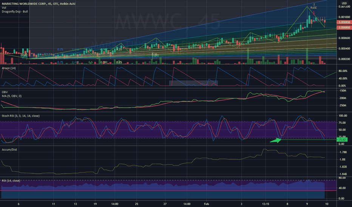Click the 50.00 Stoch RSI axis label
This screenshot has height=207, width=352.
pyautogui.click(x=342, y=130)
